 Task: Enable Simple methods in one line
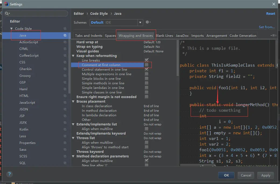[147, 83]
